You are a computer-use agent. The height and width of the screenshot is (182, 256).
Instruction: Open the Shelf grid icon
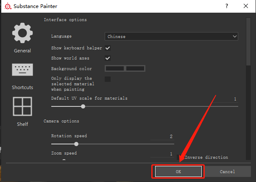pos(22,106)
